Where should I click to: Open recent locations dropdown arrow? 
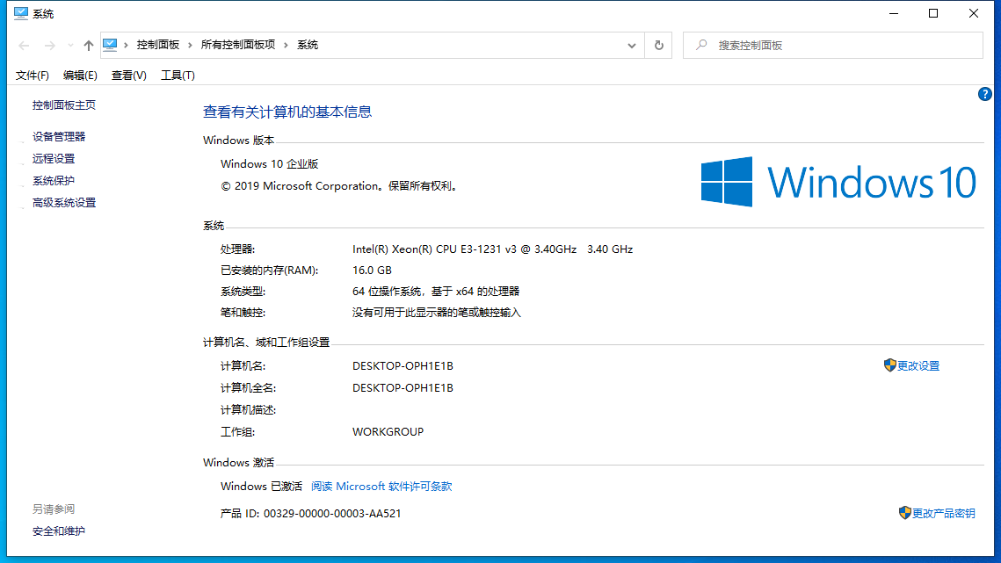pos(70,46)
